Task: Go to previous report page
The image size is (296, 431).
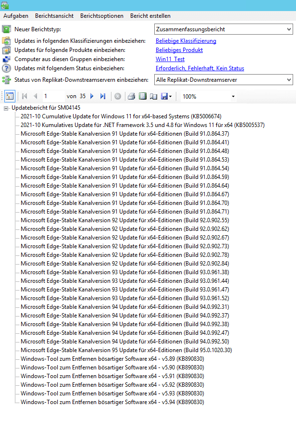Action: pos(36,96)
